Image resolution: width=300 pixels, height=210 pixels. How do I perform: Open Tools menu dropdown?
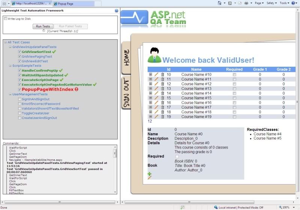[x=284, y=3]
